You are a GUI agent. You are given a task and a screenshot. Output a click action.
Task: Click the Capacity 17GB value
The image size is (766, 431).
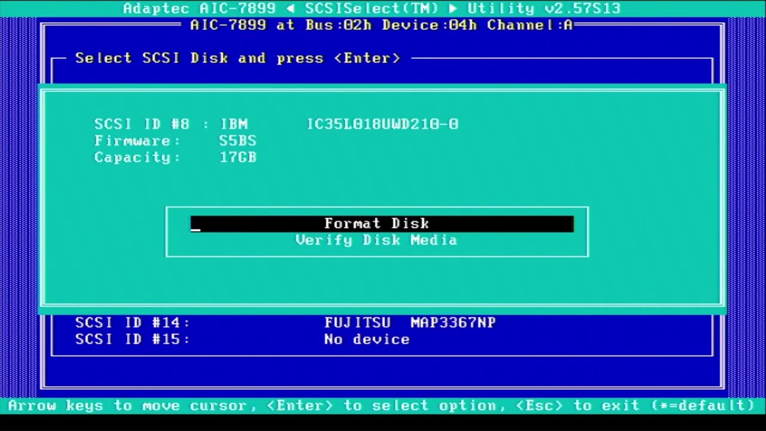click(x=238, y=157)
